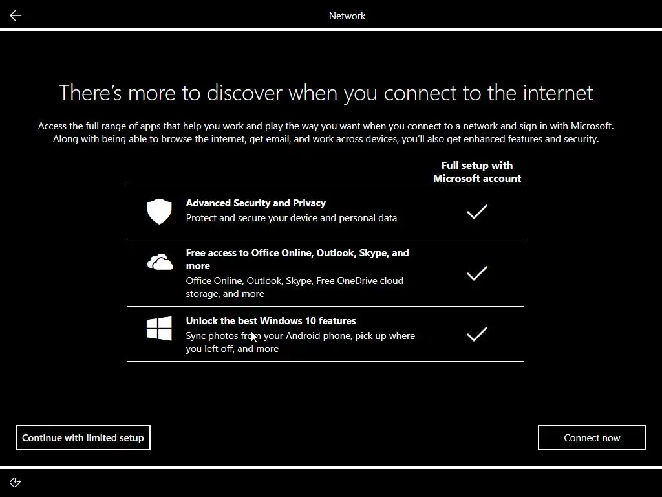
Task: Click the Network page title
Action: coord(347,16)
